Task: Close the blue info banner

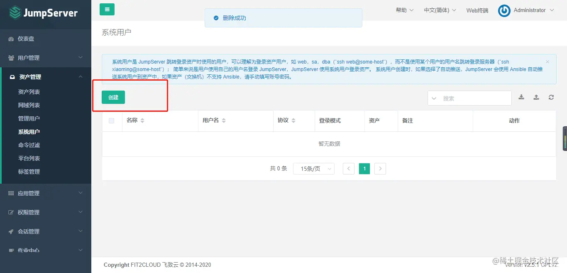Action: tap(547, 61)
